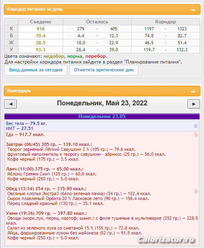This screenshot has width=204, height=248.
Task: Click the apple icon beside the Обед meal
Action: 196,191
